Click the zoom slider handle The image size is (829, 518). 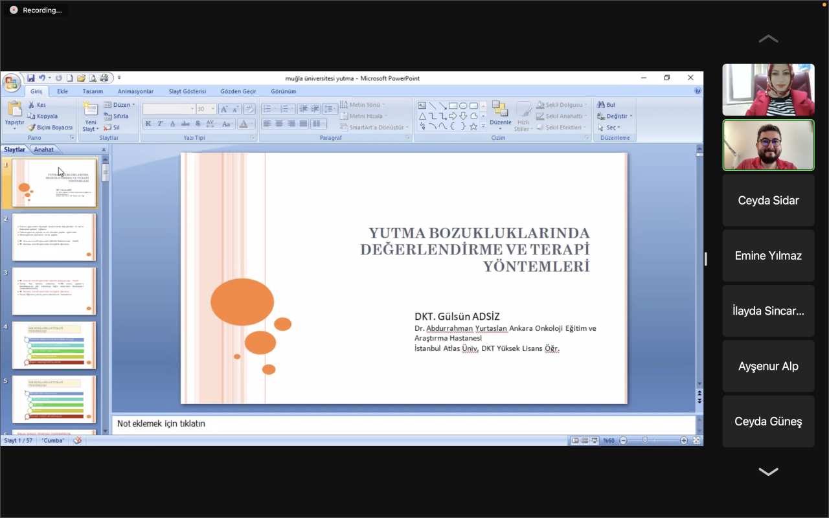[644, 440]
